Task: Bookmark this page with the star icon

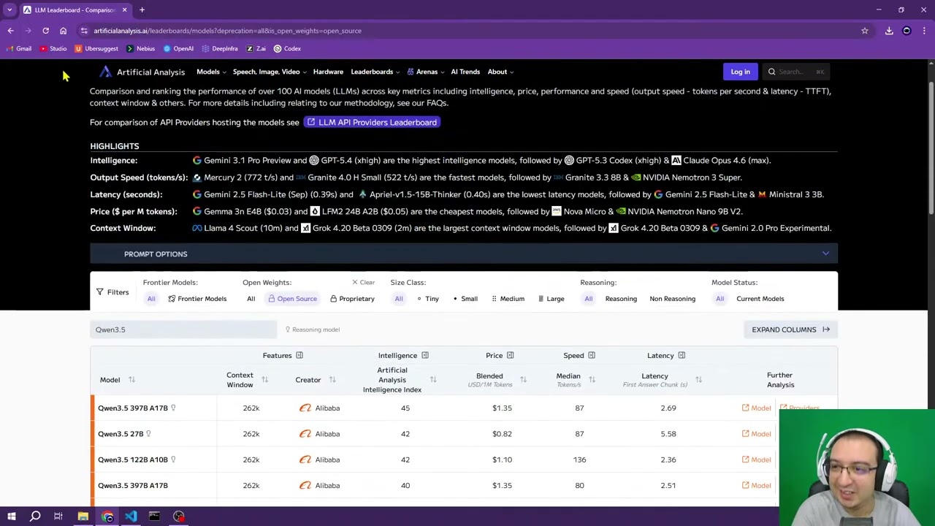Action: [865, 31]
